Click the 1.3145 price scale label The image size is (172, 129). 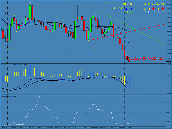click(169, 36)
